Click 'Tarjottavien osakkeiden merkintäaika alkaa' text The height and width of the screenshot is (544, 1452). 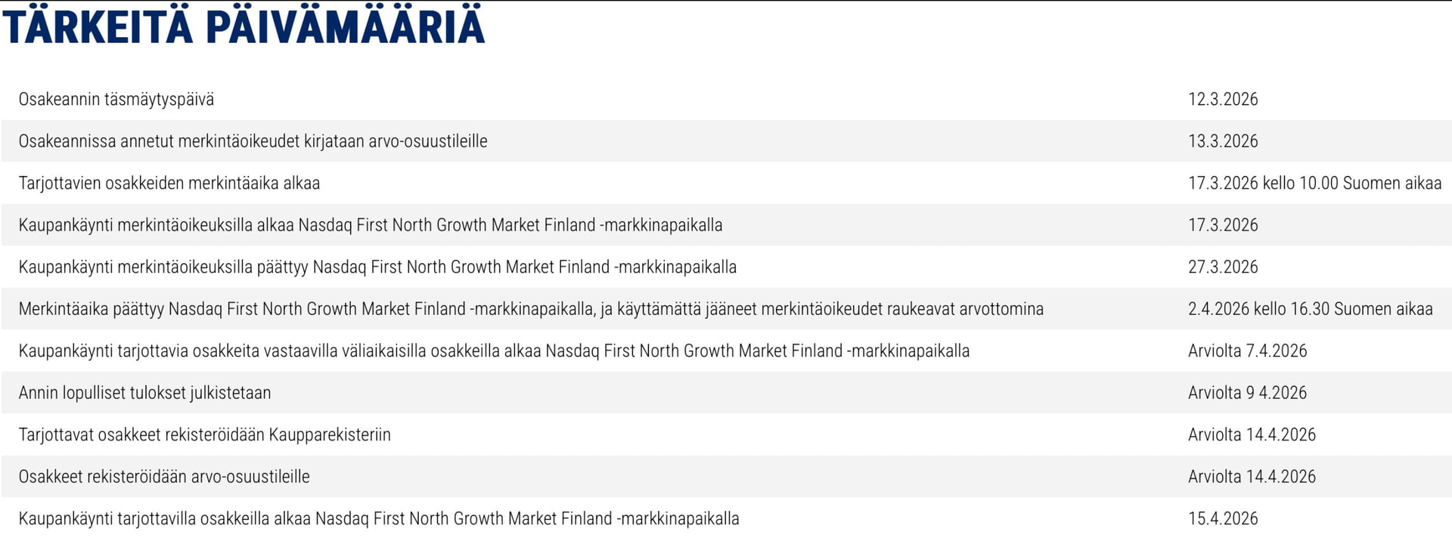[x=169, y=183]
